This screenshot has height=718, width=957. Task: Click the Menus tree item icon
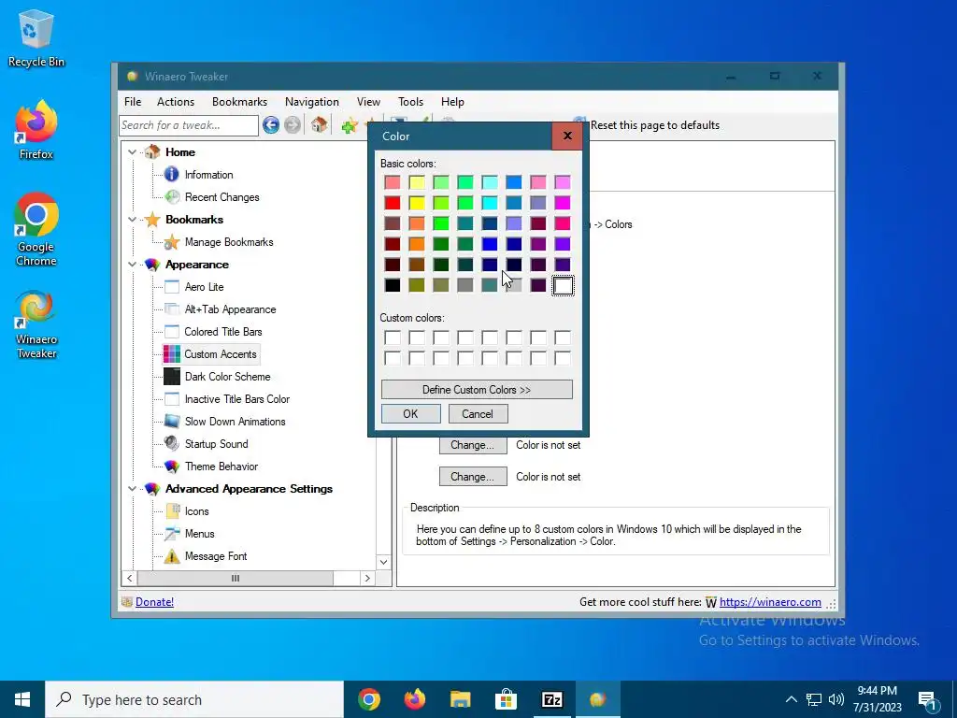coord(172,534)
